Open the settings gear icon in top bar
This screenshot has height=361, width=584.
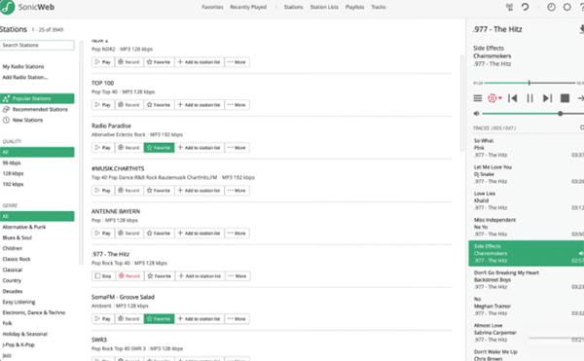tap(566, 7)
